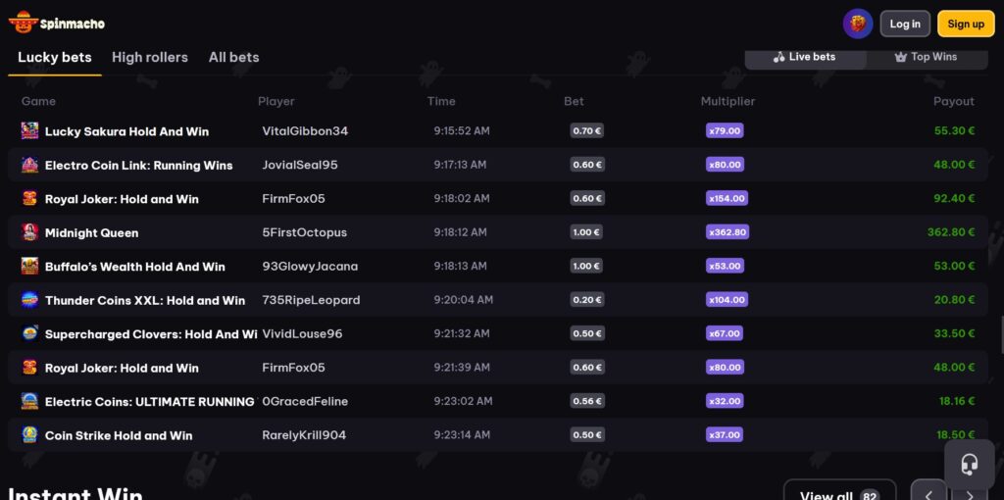
Task: Click the Spinmacho logo
Action: 56,23
